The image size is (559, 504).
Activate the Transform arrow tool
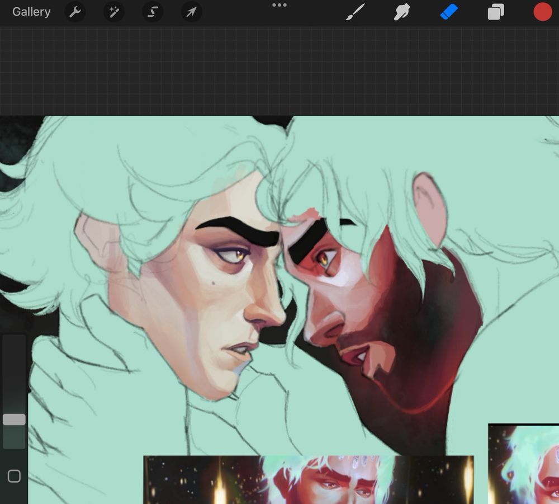191,12
